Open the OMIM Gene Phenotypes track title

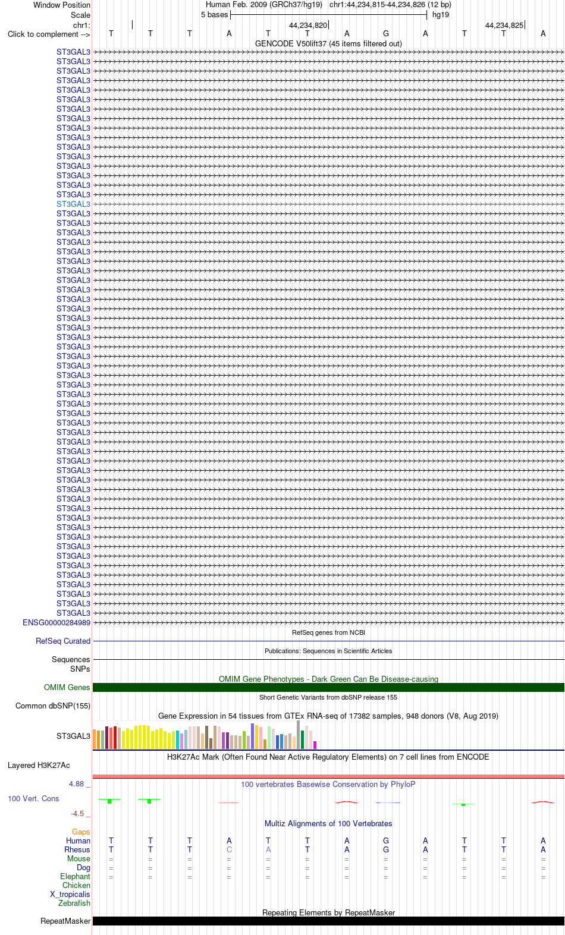point(328,679)
